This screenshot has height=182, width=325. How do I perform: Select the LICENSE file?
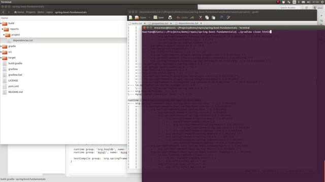[13, 81]
